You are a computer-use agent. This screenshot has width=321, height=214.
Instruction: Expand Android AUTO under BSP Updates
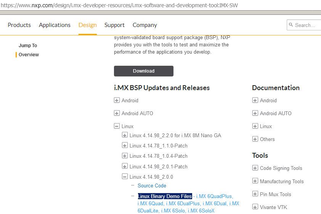pyautogui.click(x=117, y=113)
